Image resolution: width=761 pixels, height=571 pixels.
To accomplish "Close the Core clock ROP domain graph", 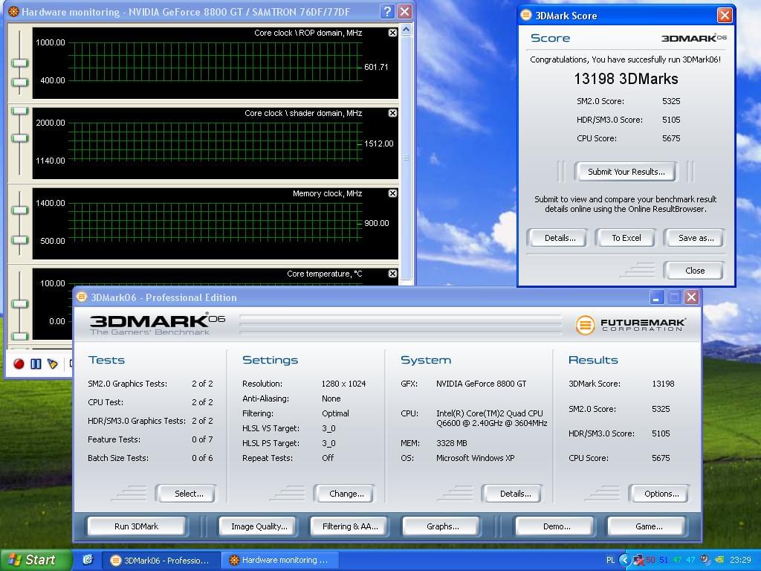I will (392, 33).
